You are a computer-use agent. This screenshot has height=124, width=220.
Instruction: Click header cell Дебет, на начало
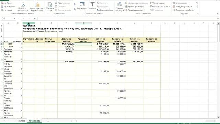66,40
